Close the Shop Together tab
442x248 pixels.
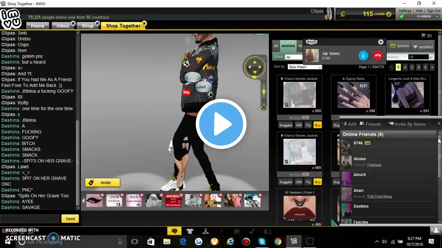pos(144,23)
